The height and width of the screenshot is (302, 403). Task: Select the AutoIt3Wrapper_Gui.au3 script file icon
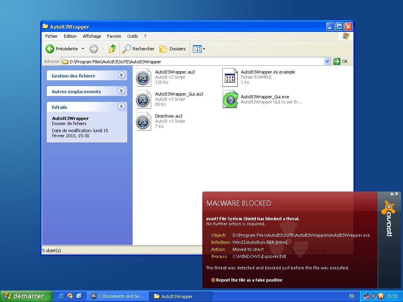tap(143, 99)
